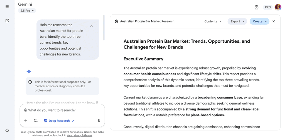Collapse the user prompt message chevron
Screen dimensions: 285x140
92,26
